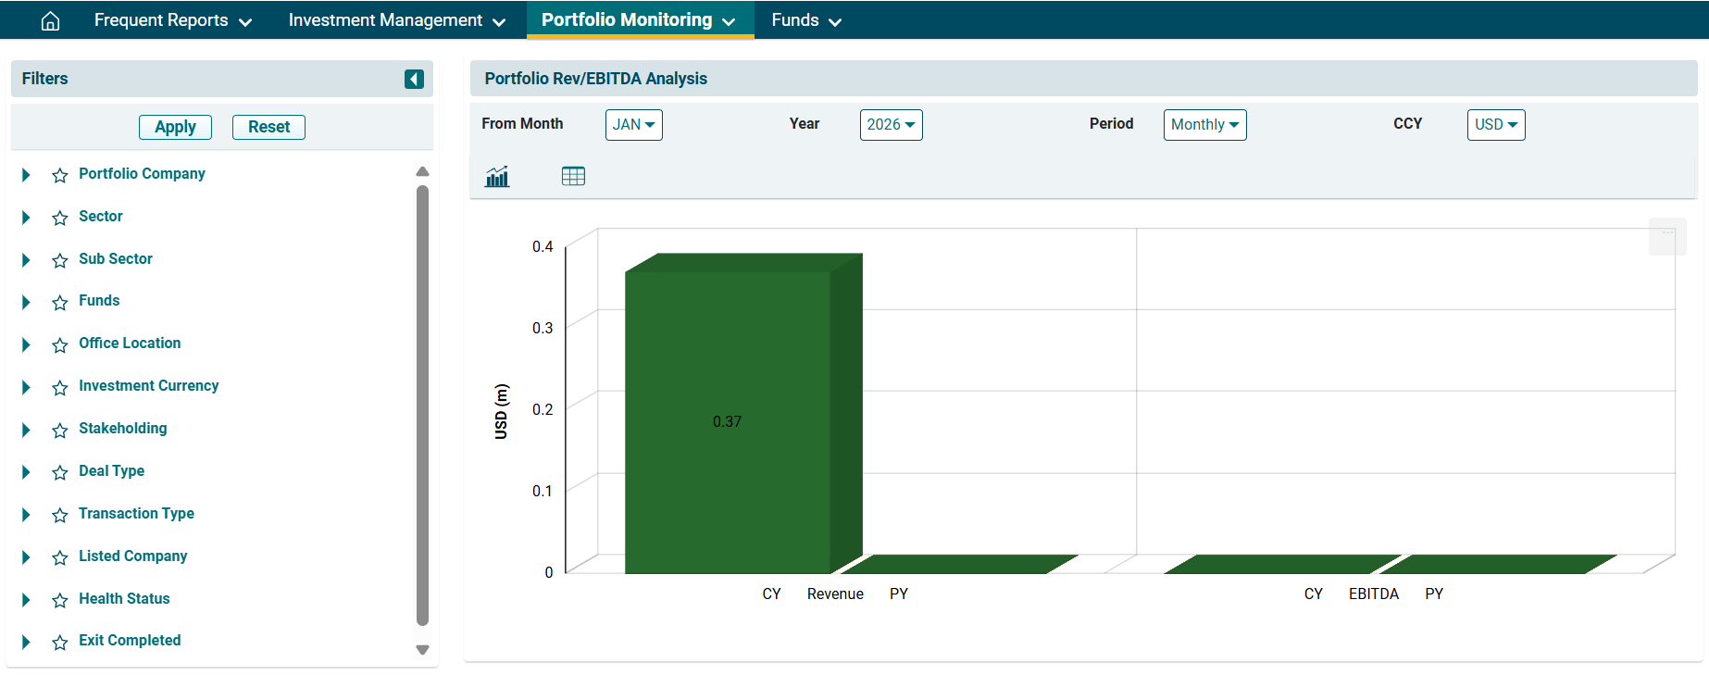The width and height of the screenshot is (1709, 675).
Task: Star the Portfolio Company filter as favorite
Action: (x=60, y=175)
